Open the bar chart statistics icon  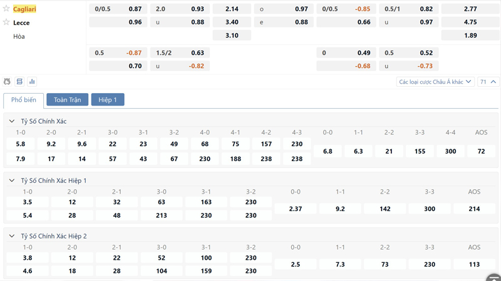click(32, 82)
